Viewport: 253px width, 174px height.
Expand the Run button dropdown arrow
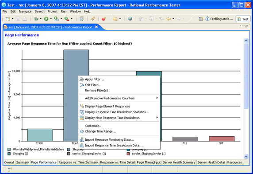pyautogui.click(x=51, y=19)
